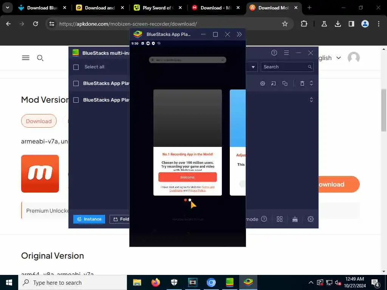387x290 pixels.
Task: Check the first BlueStacks App Player instance
Action: 76,83
